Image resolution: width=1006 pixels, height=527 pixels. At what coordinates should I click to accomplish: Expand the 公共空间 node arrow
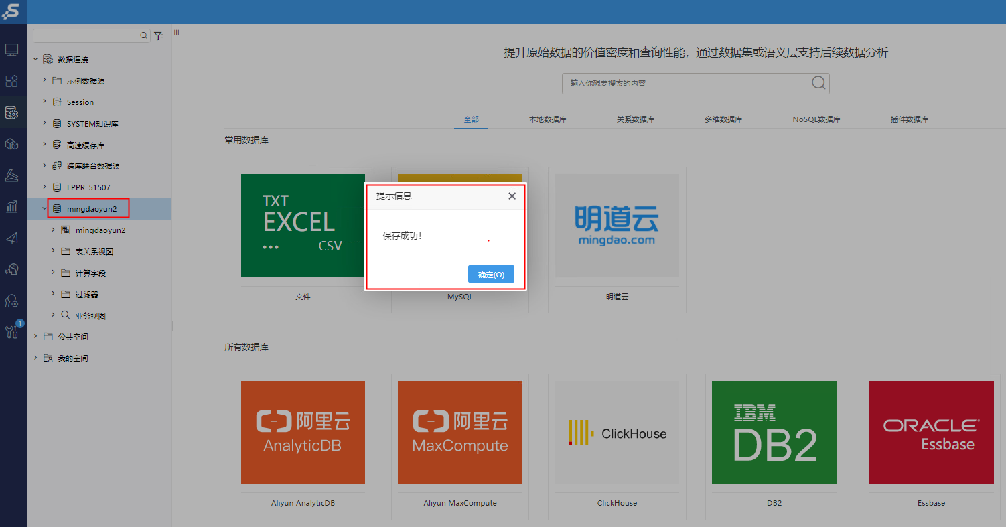click(x=35, y=337)
